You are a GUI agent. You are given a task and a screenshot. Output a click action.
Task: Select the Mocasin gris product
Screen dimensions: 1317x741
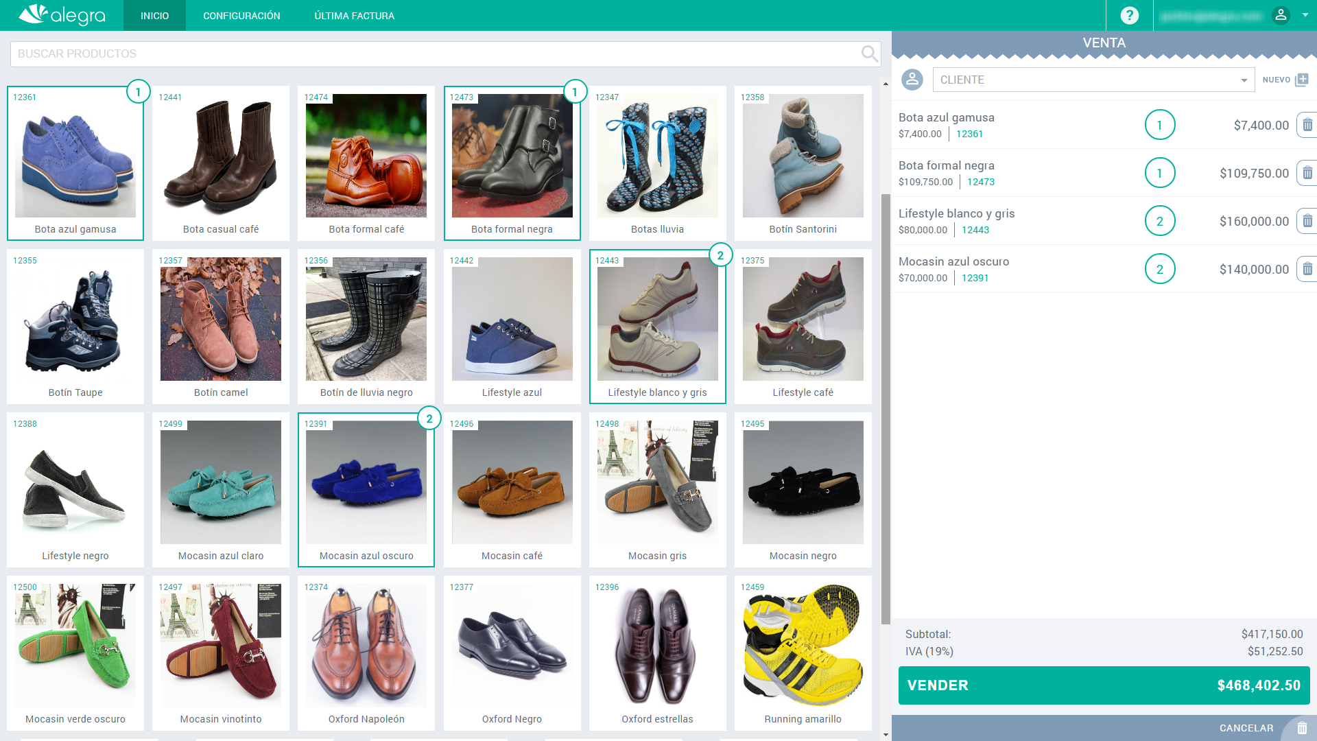click(x=657, y=490)
